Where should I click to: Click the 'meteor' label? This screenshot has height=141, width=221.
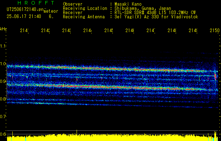[51, 11]
